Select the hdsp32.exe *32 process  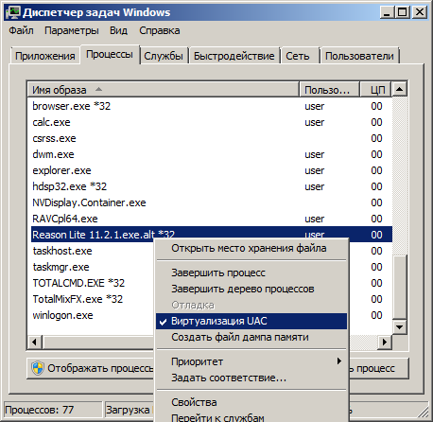tap(211, 186)
